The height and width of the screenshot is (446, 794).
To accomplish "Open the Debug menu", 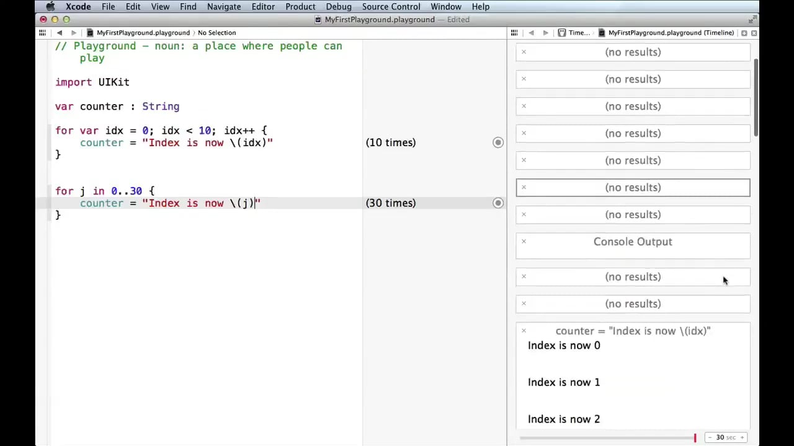I will click(x=339, y=7).
